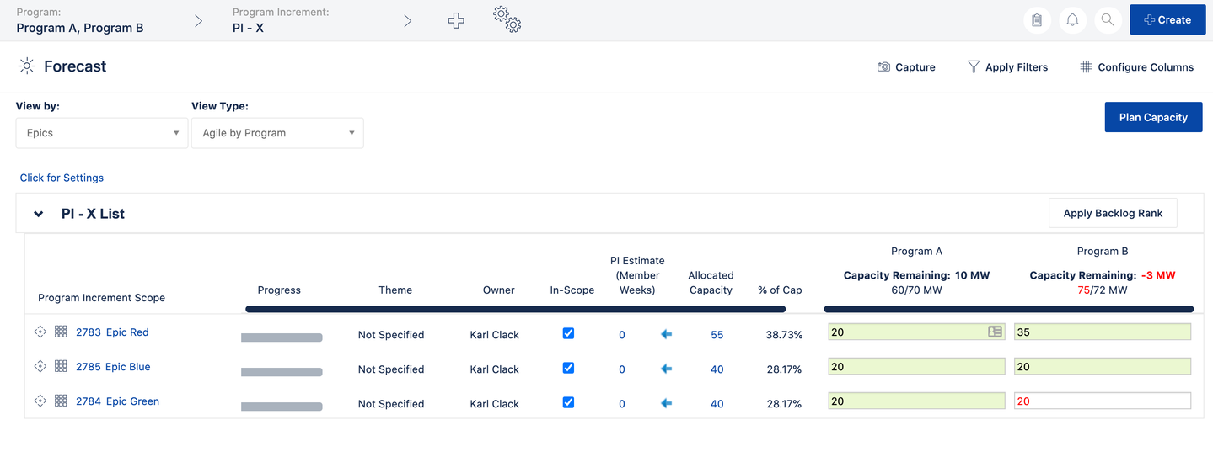Toggle In-Scope checkbox for Epic Green
Viewport: 1213px width, 457px height.
click(x=568, y=402)
